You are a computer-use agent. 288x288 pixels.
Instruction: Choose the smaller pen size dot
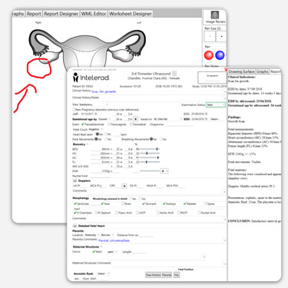pyautogui.click(x=210, y=37)
